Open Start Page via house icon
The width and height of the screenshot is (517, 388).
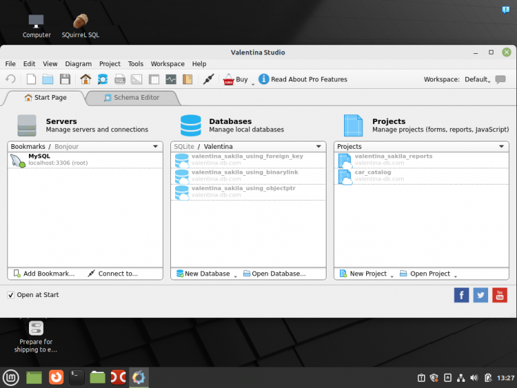(x=85, y=79)
